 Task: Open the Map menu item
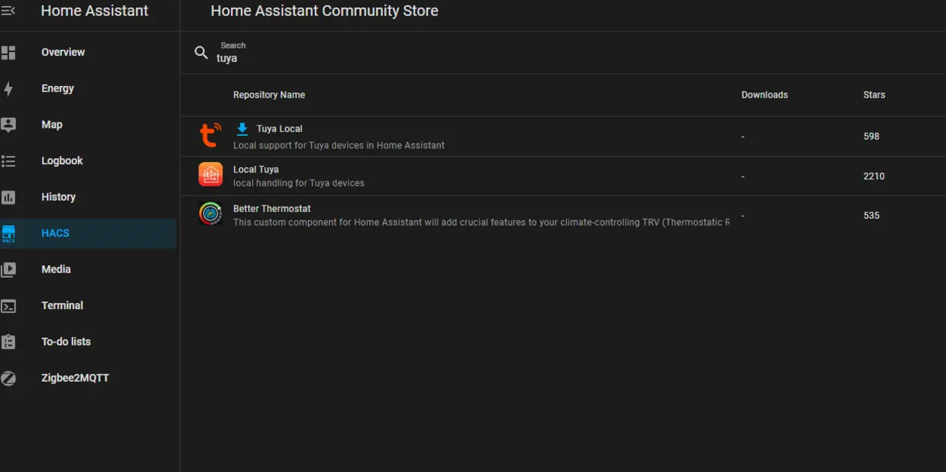tap(88, 125)
